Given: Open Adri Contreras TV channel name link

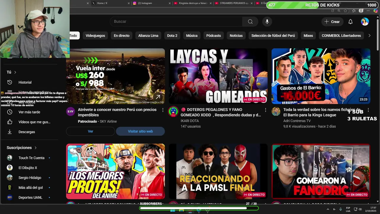Looking at the screenshot, I should coord(297,121).
